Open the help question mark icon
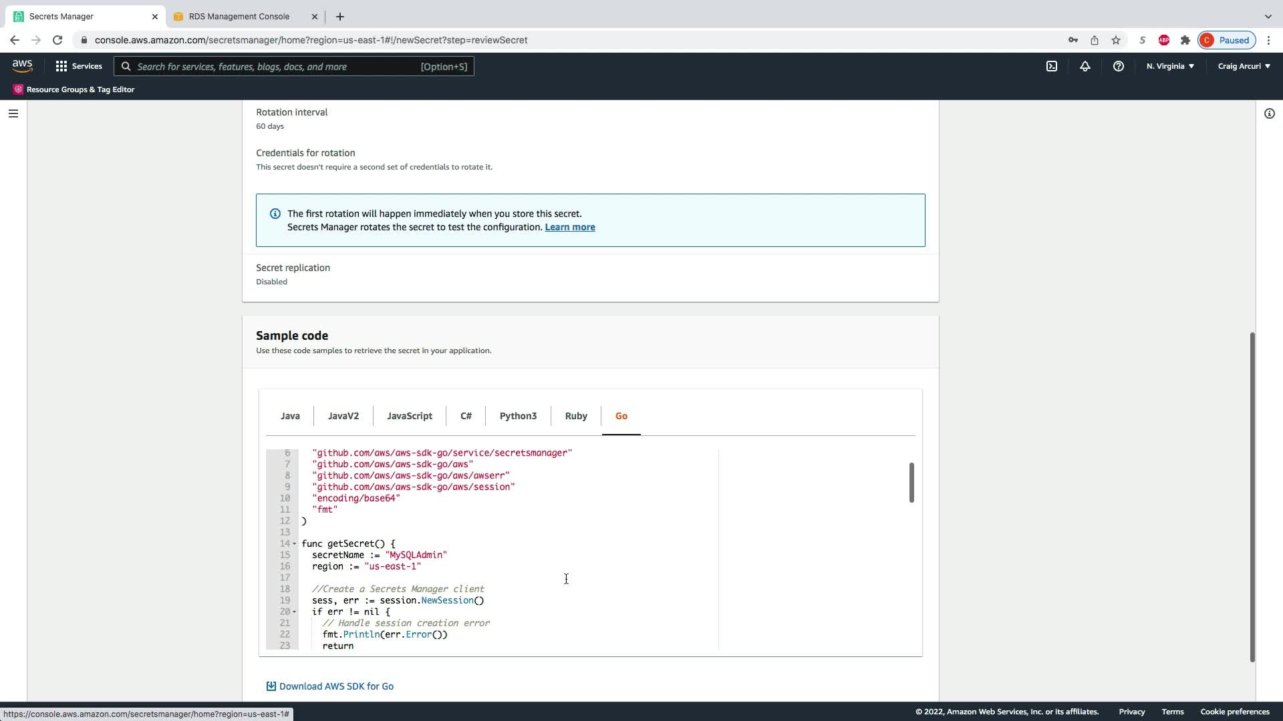The width and height of the screenshot is (1283, 721). pos(1118,66)
